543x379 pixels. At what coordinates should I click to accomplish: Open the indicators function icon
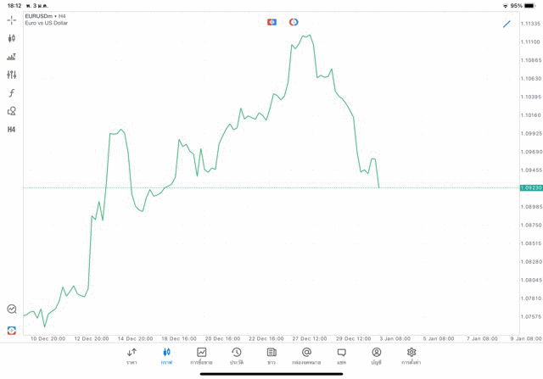tap(12, 93)
